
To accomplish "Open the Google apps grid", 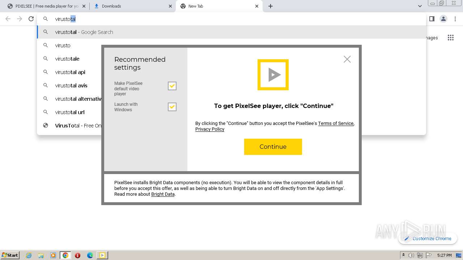I will tap(450, 38).
